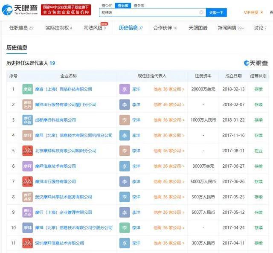Select the 查老板 search mode tab
The image size is (273, 253).
(122, 5)
